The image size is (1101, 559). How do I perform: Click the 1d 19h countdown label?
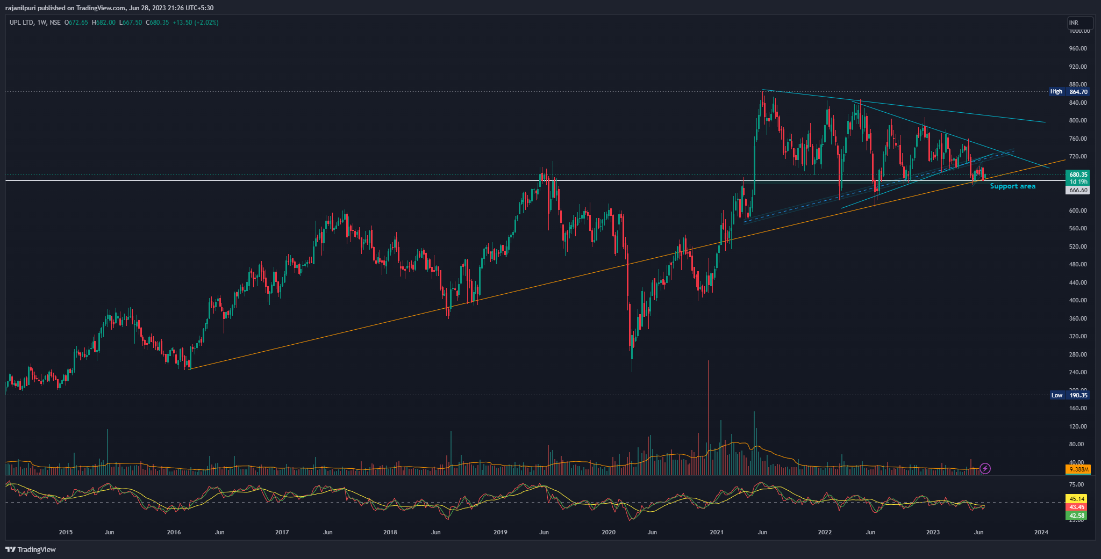[1077, 182]
